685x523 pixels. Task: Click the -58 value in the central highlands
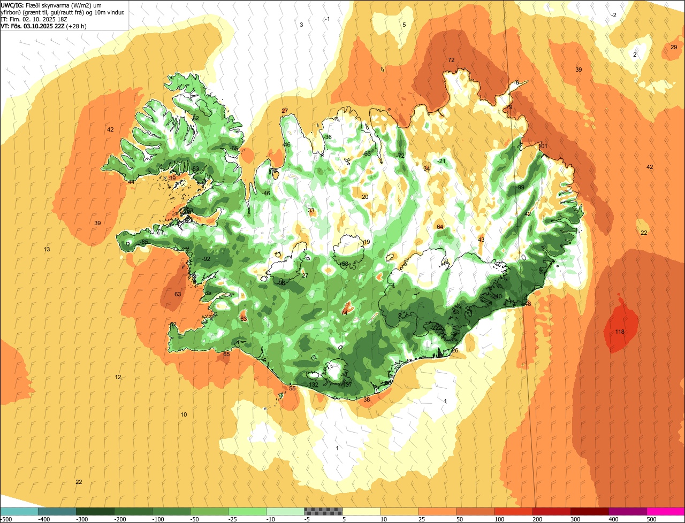[x=344, y=264]
